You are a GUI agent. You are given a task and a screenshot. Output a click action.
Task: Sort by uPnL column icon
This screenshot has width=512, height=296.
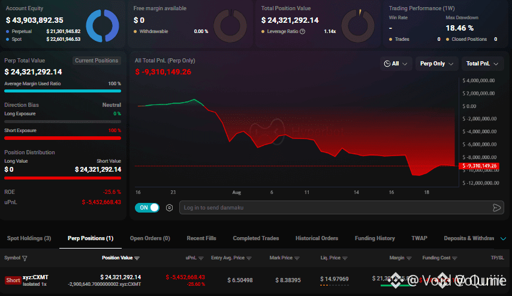point(201,258)
